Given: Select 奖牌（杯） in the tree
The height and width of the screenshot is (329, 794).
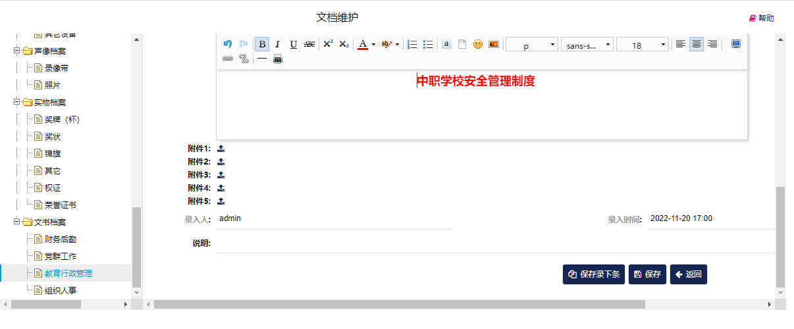Looking at the screenshot, I should click(62, 119).
